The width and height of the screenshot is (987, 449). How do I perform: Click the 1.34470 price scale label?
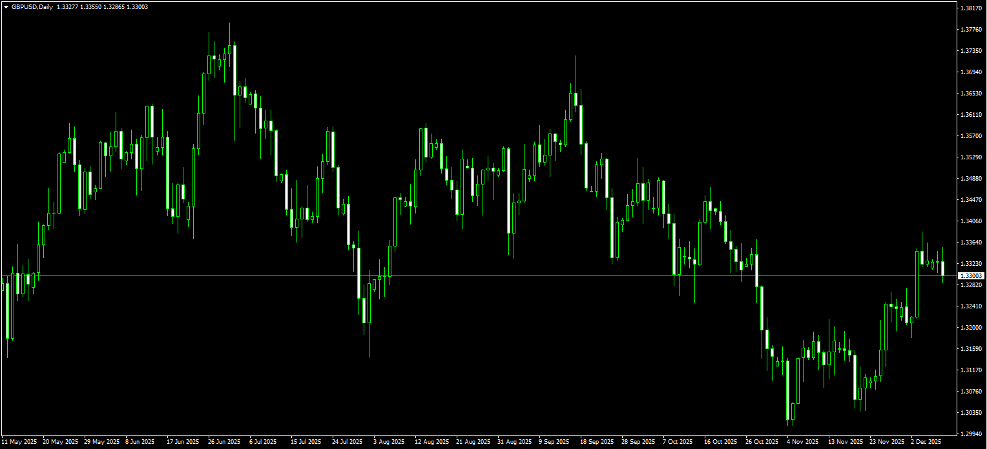pyautogui.click(x=971, y=200)
